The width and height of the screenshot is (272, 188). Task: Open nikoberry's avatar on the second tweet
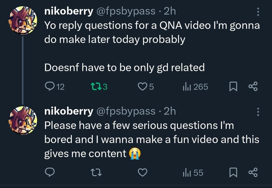(x=23, y=120)
